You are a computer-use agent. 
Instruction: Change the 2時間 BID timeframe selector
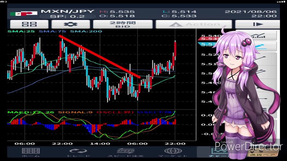123,24
